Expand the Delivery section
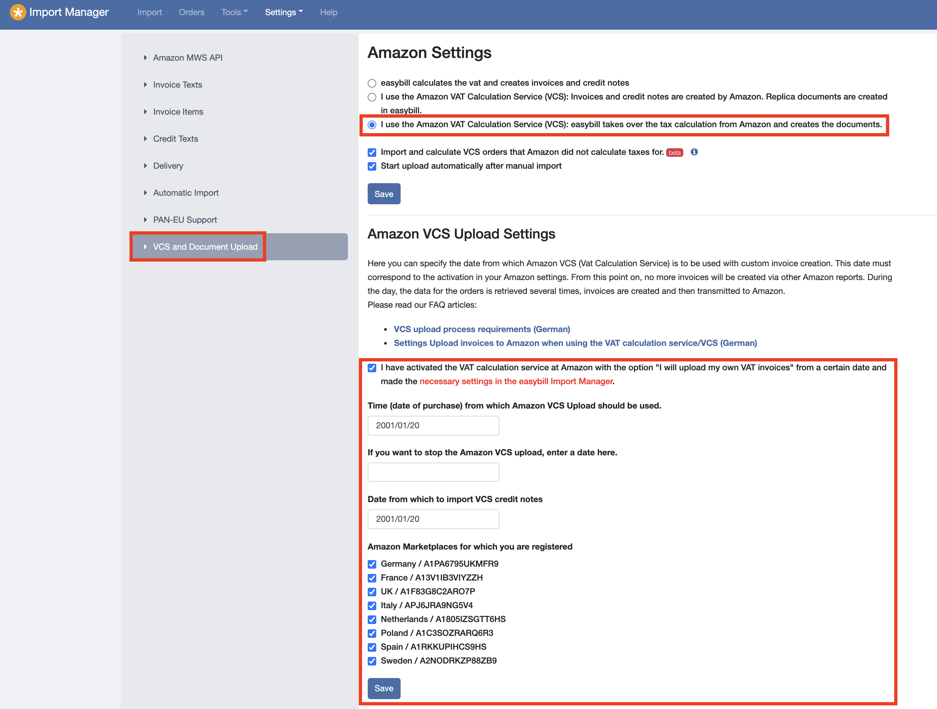Screen dimensions: 937x709 click(168, 166)
